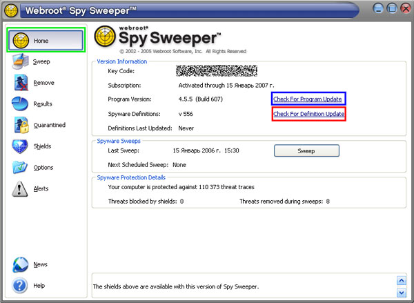Click the 'Spyware Sweeps' group heading

click(119, 141)
